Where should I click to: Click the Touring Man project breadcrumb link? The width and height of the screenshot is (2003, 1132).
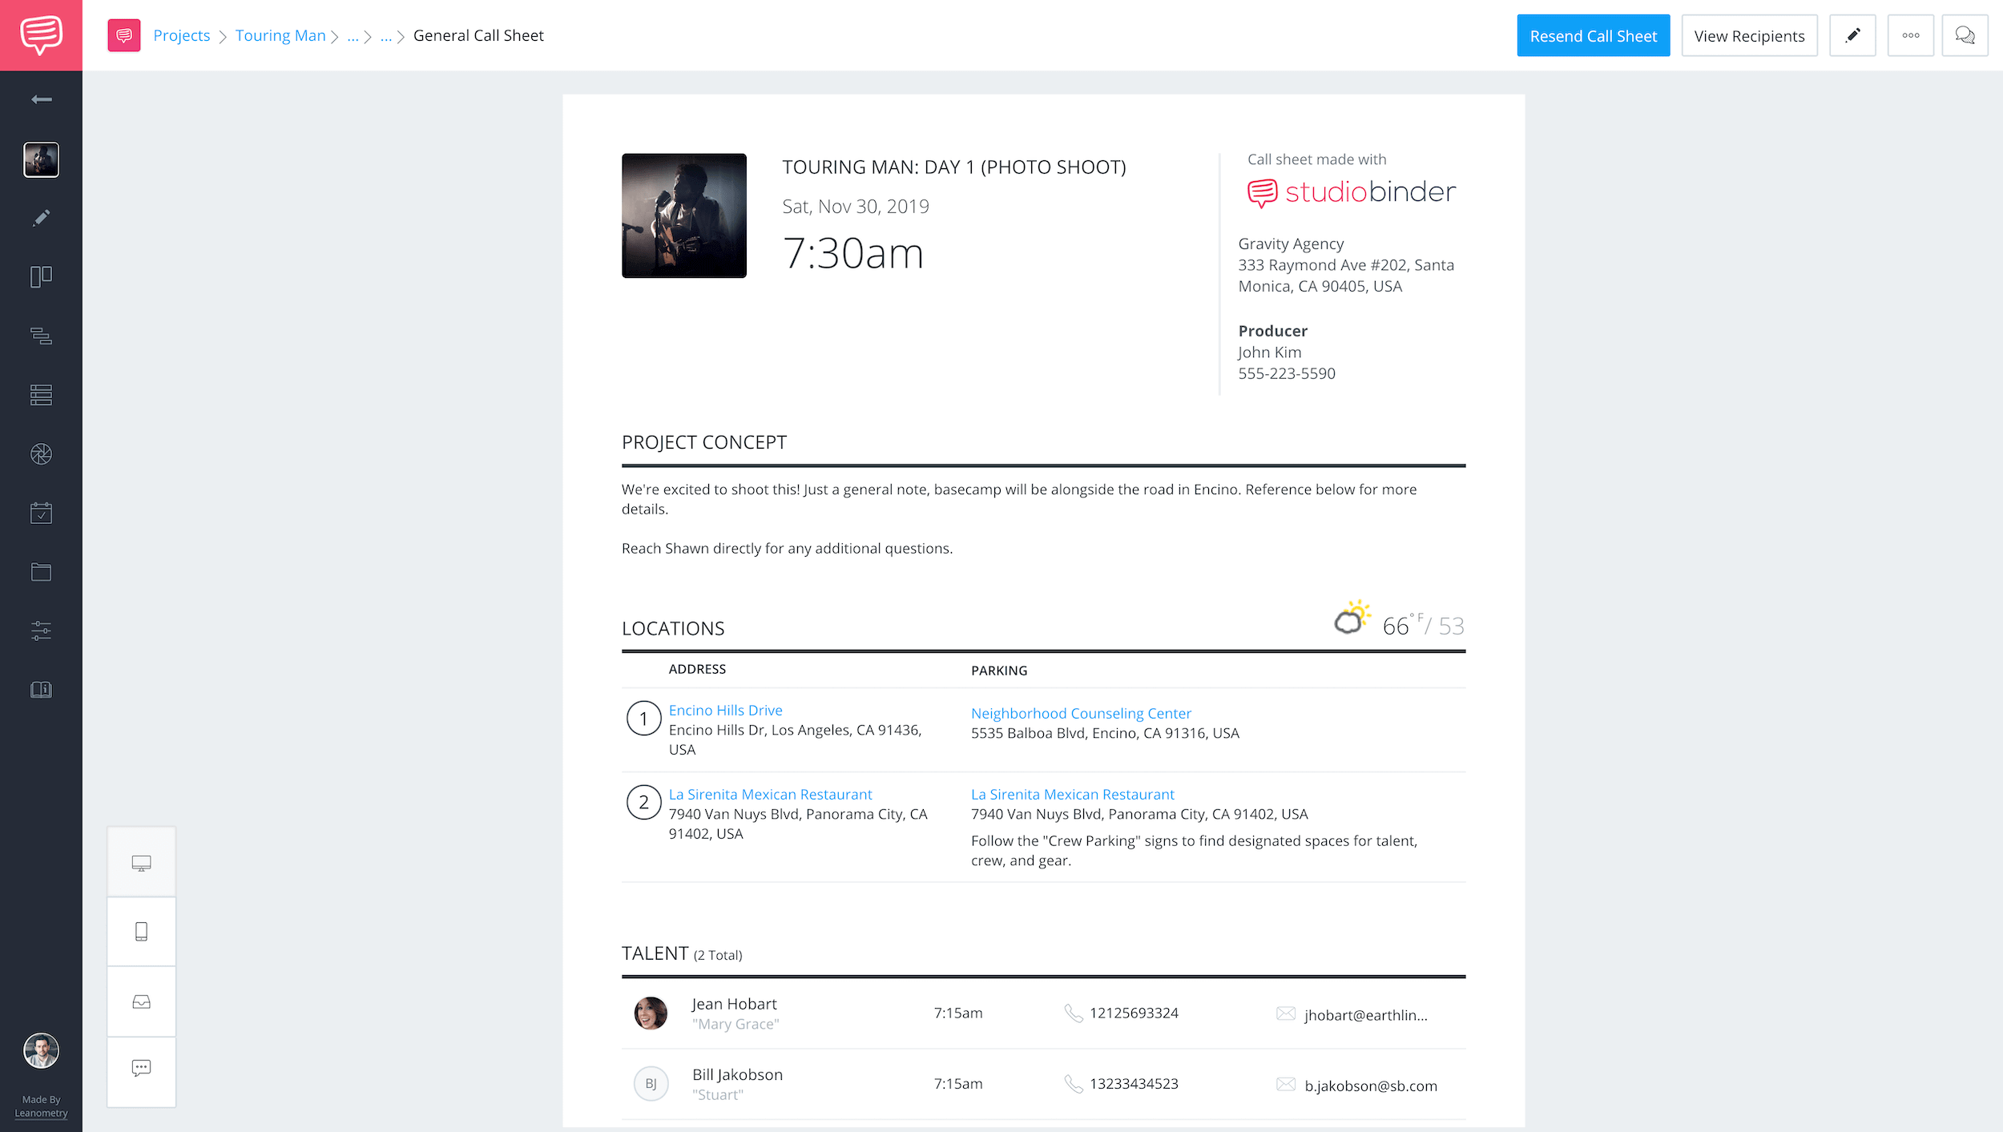pyautogui.click(x=280, y=34)
